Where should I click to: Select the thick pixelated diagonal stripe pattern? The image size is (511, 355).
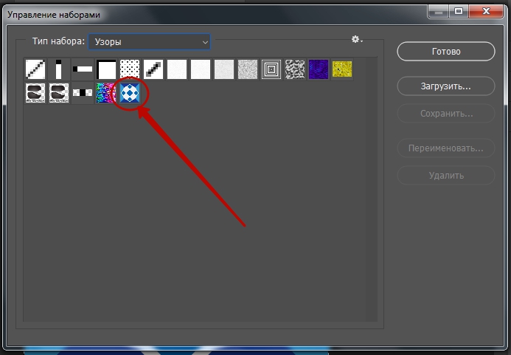click(153, 69)
